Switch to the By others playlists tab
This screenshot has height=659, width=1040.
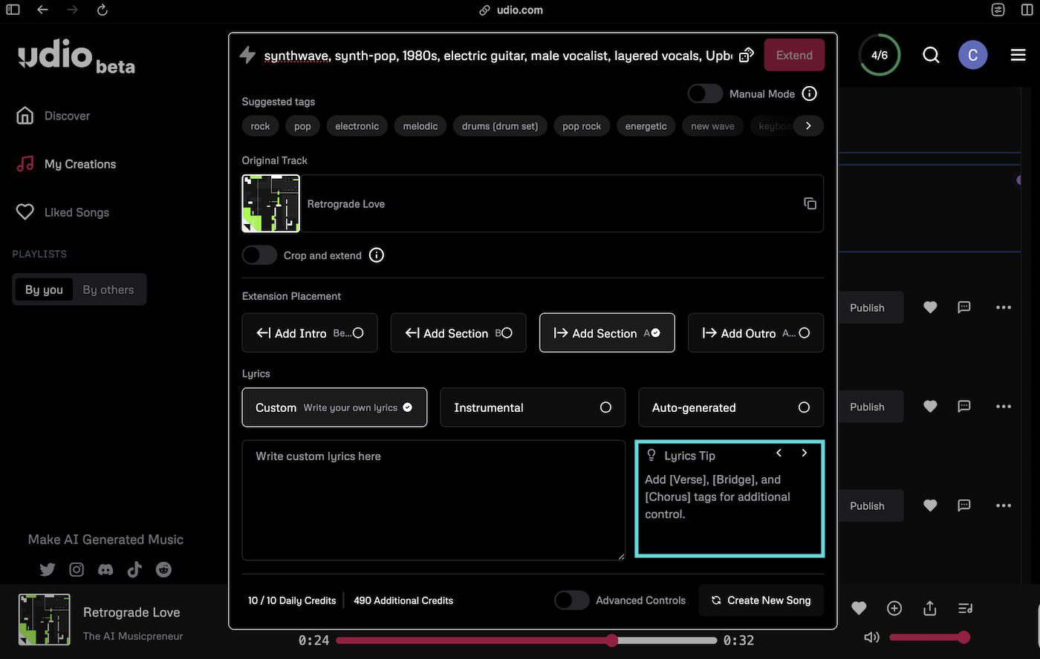tap(108, 289)
